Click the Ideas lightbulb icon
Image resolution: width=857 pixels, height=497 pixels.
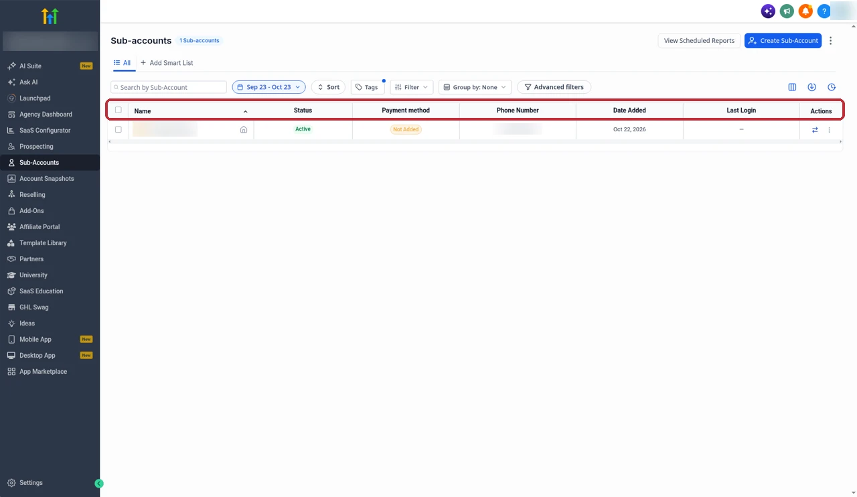tap(11, 324)
